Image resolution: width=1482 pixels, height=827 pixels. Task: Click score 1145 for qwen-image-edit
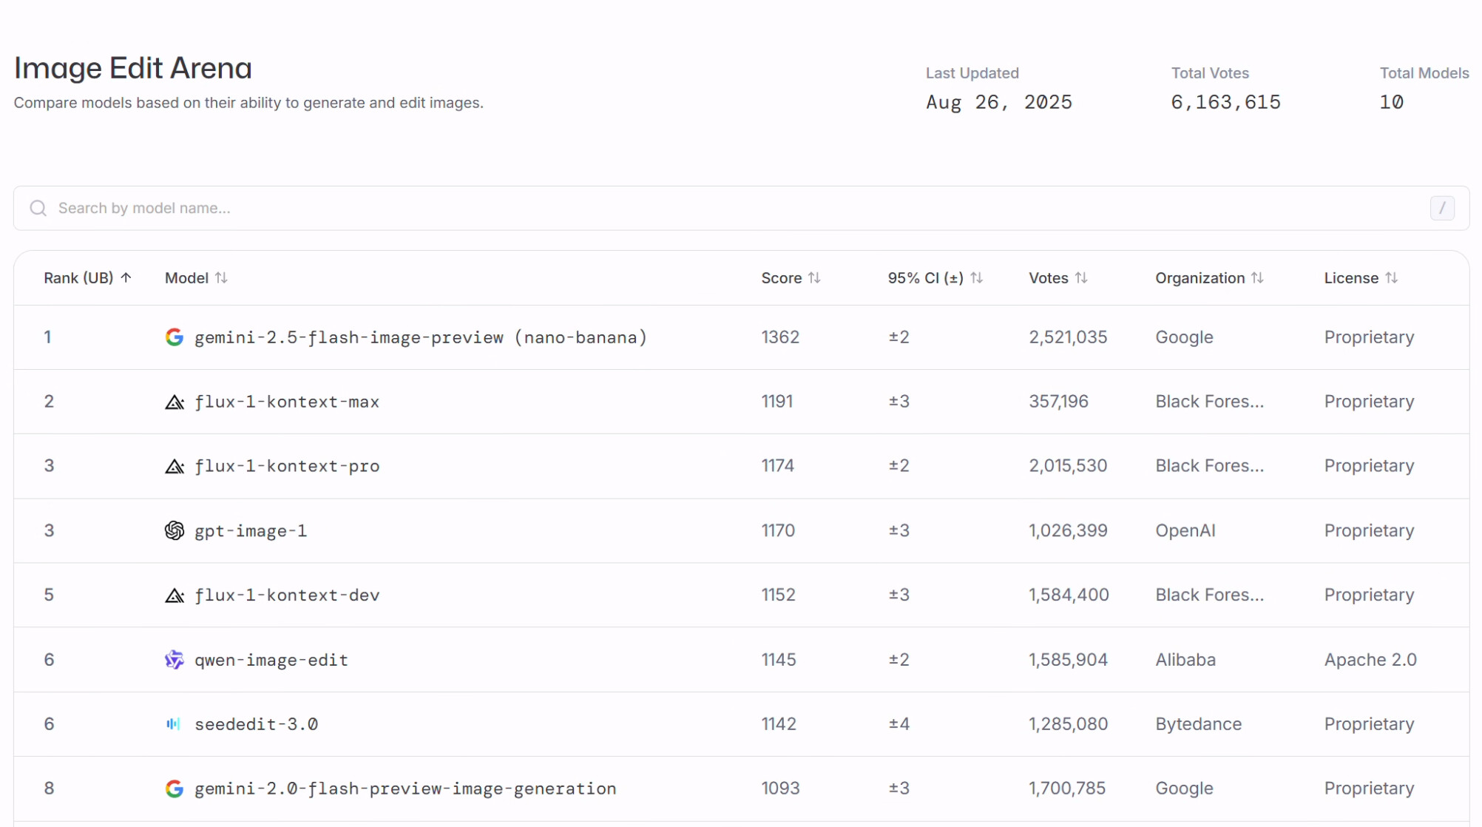coord(779,659)
